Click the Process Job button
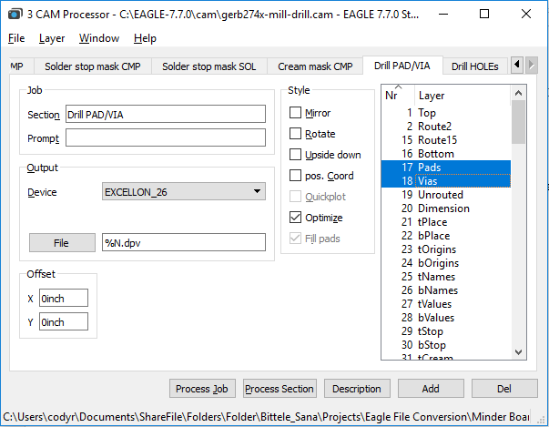This screenshot has width=549, height=427. 202,389
